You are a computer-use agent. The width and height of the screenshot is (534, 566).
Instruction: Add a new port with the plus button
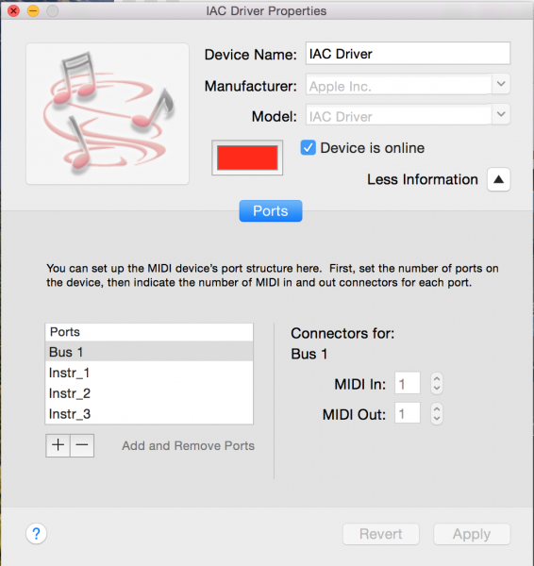tap(58, 445)
